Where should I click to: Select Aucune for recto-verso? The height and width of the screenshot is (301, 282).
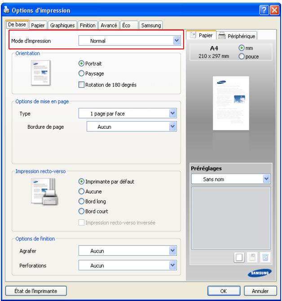[x=90, y=192]
